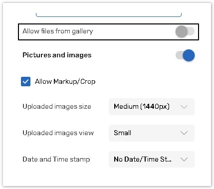Click the Allow files from gallery label
The width and height of the screenshot is (214, 189).
click(x=57, y=31)
